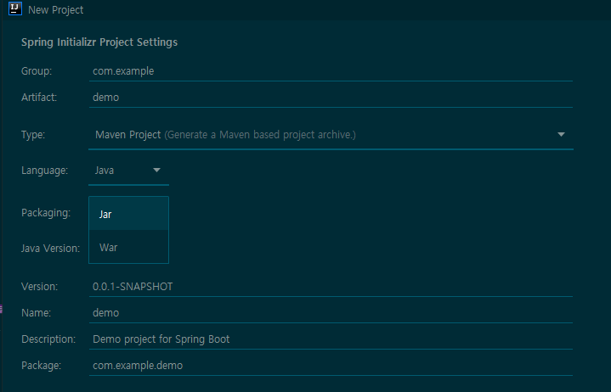Image resolution: width=611 pixels, height=392 pixels.
Task: Click the IntelliJ IDEA logo icon
Action: pos(15,8)
